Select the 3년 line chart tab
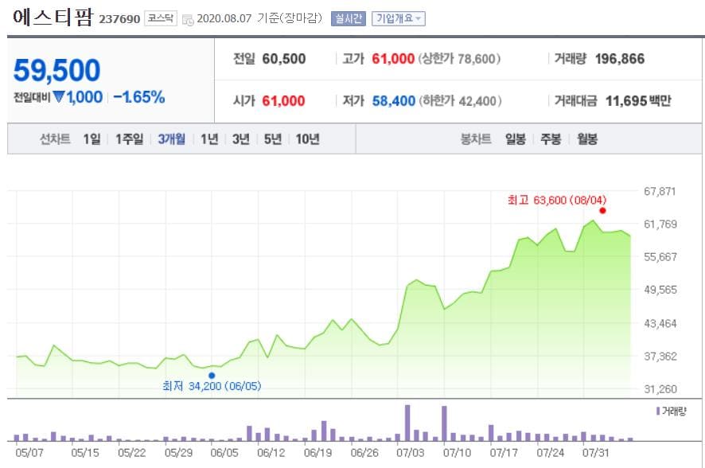This screenshot has width=705, height=468. pyautogui.click(x=240, y=139)
